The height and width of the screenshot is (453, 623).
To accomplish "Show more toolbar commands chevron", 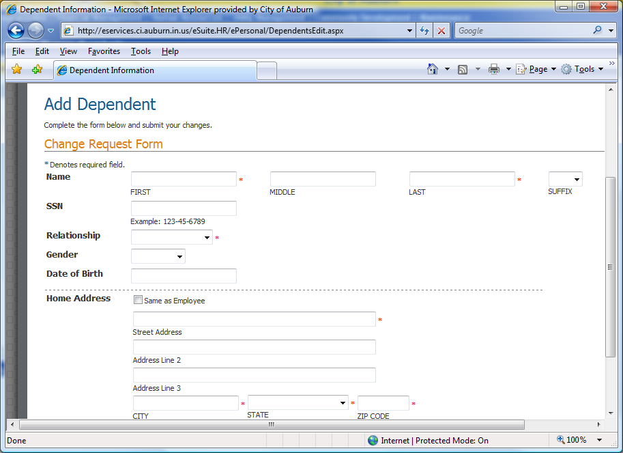I will (612, 64).
